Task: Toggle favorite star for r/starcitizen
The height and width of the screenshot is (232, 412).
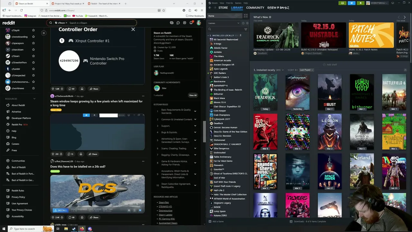Action: [x=33, y=50]
